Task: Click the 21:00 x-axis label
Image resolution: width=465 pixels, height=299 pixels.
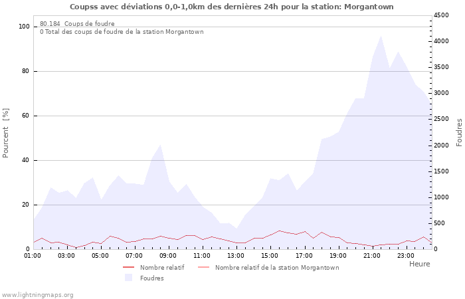Action: tap(372, 256)
